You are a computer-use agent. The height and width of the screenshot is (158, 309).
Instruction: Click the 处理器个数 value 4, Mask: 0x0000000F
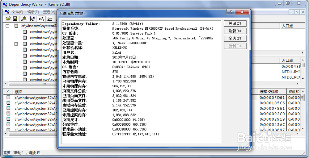129,43
